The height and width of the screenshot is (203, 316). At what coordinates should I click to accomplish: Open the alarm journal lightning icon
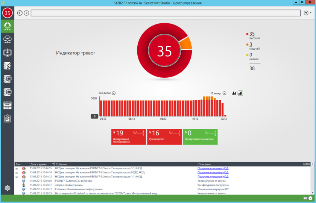click(x=8, y=66)
